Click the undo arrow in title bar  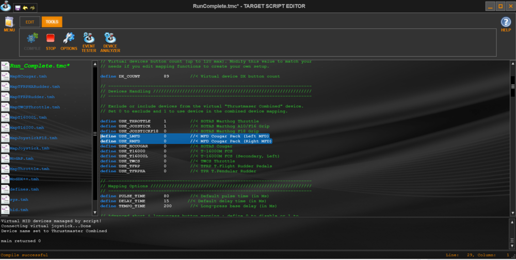(x=25, y=8)
